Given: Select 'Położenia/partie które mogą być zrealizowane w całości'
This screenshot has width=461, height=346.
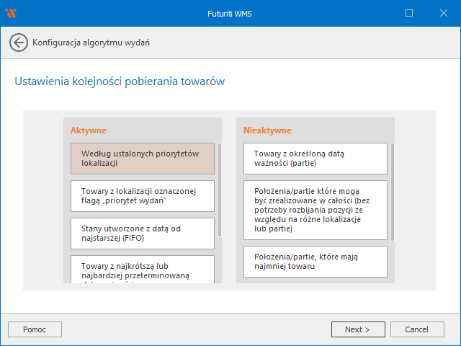Looking at the screenshot, I should (x=315, y=209).
